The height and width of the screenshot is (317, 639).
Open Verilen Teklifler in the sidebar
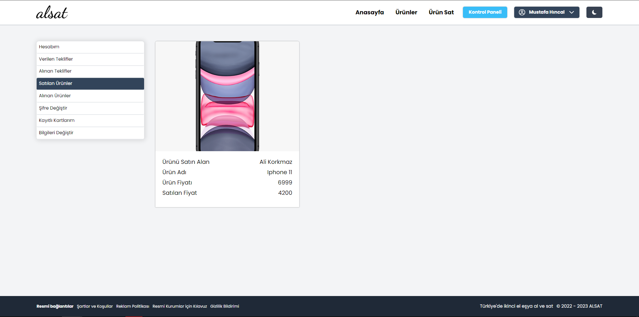point(90,59)
